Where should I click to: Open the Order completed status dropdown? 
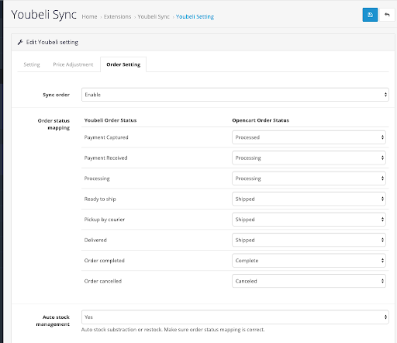[x=309, y=261]
